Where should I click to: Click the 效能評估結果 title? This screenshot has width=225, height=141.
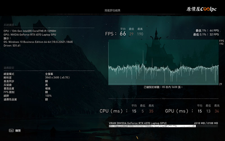(x=112, y=10)
